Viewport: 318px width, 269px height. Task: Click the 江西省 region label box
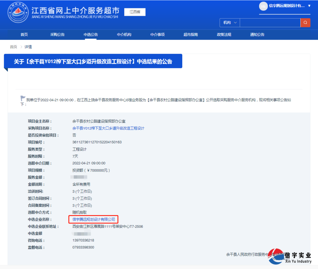(x=135, y=12)
